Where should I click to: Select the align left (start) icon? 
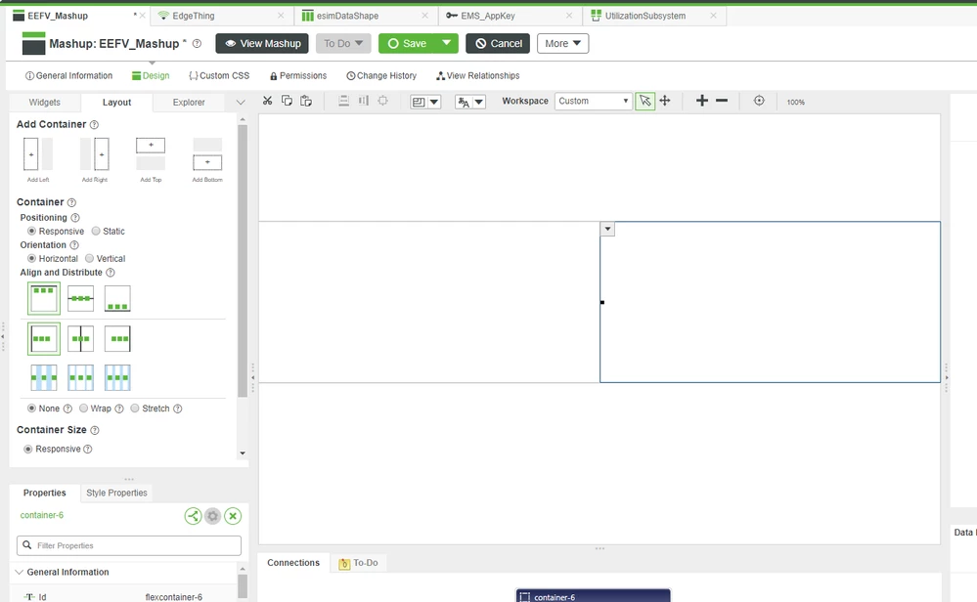[x=44, y=339]
